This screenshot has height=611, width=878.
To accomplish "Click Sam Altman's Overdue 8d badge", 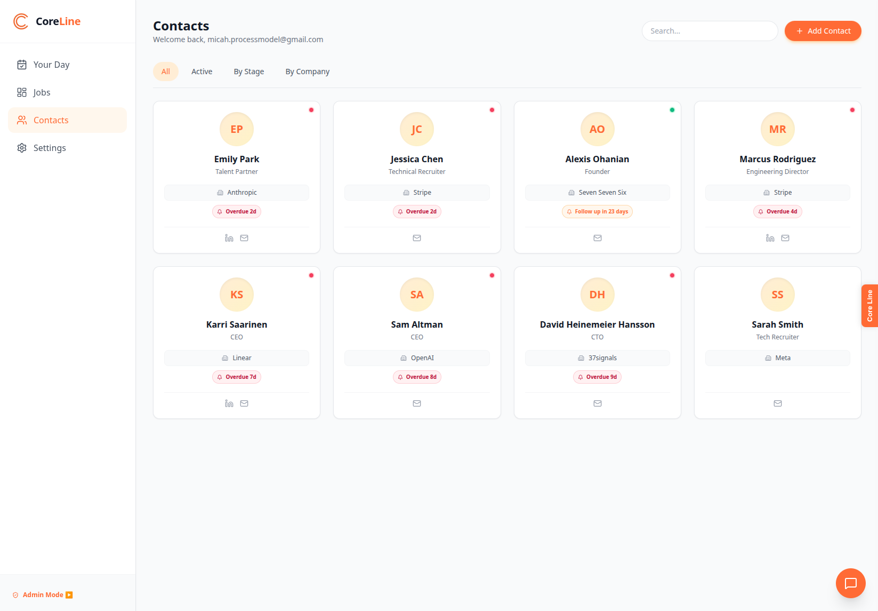I will [x=417, y=377].
